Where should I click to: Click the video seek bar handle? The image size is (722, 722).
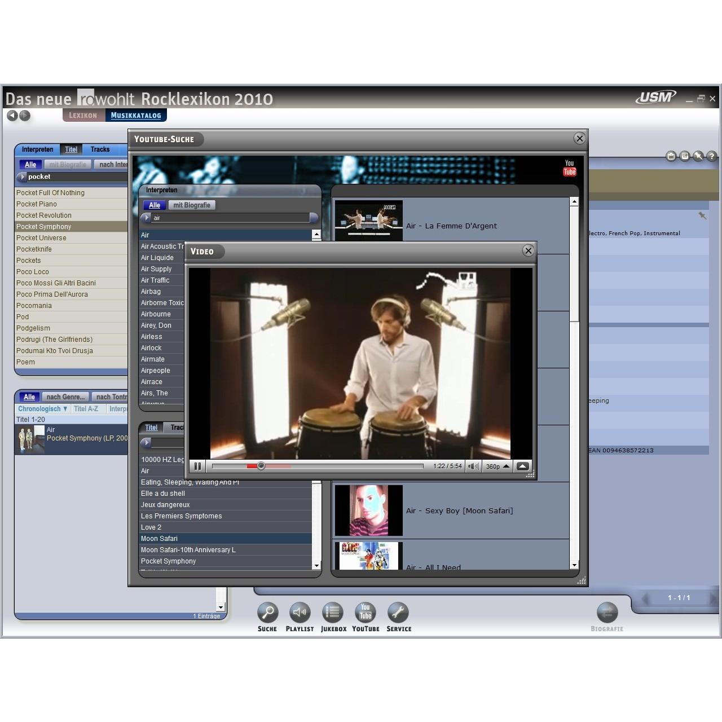click(261, 466)
